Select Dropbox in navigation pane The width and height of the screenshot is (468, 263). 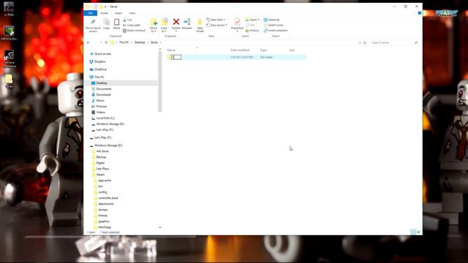[99, 61]
